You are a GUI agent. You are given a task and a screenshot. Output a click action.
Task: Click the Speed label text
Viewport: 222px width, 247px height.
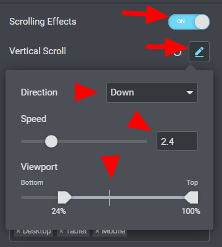tap(33, 119)
